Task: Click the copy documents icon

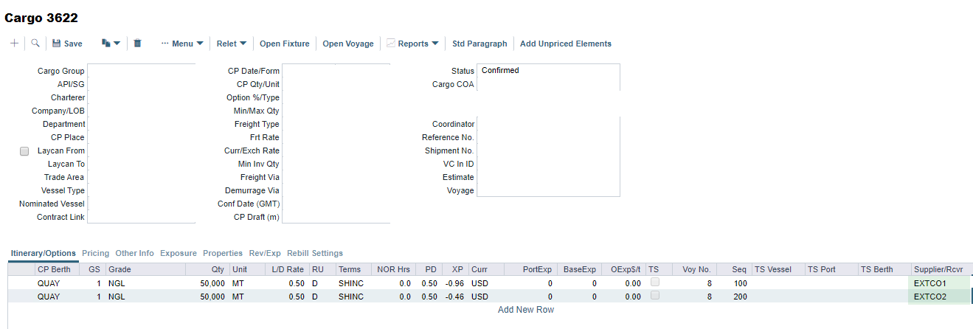Action: (105, 44)
